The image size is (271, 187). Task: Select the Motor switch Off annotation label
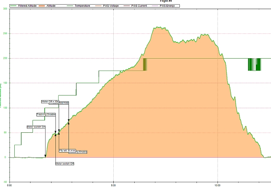(x=65, y=164)
